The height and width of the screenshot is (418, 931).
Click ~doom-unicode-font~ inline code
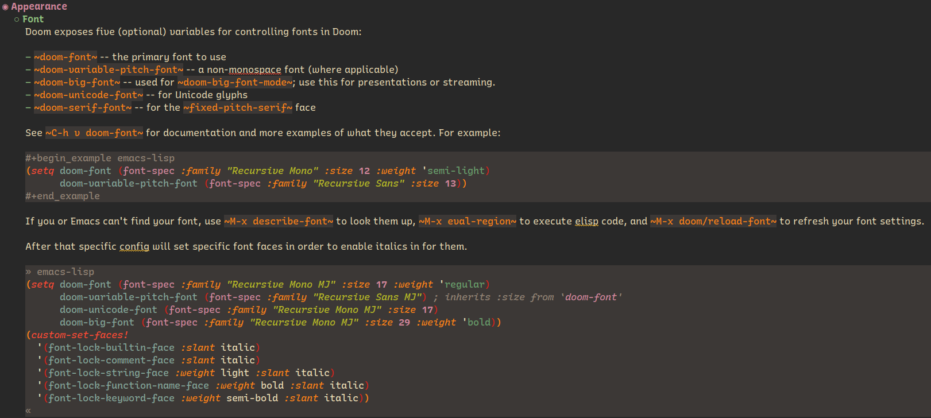coord(88,95)
